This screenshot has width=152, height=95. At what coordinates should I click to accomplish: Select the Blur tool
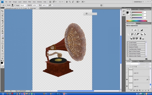point(2,41)
